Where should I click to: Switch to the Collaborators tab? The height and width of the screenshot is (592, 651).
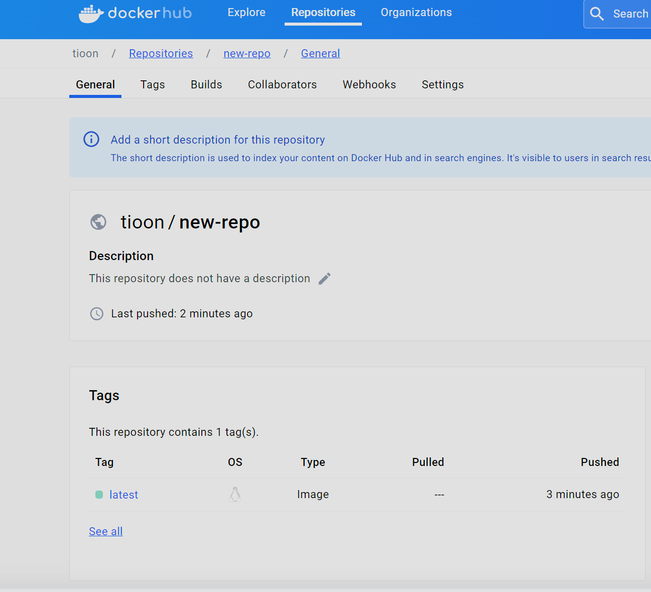pos(282,84)
